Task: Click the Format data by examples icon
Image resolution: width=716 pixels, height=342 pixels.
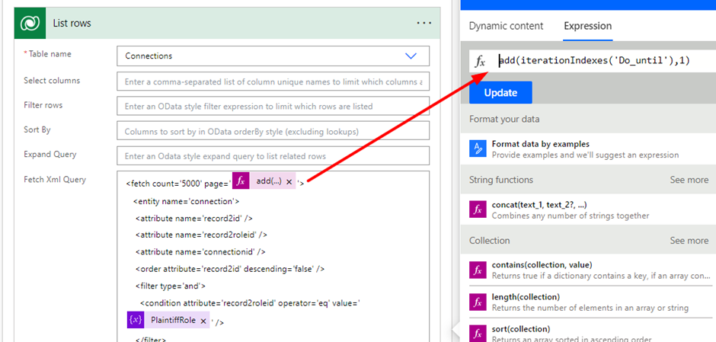Action: pos(478,149)
